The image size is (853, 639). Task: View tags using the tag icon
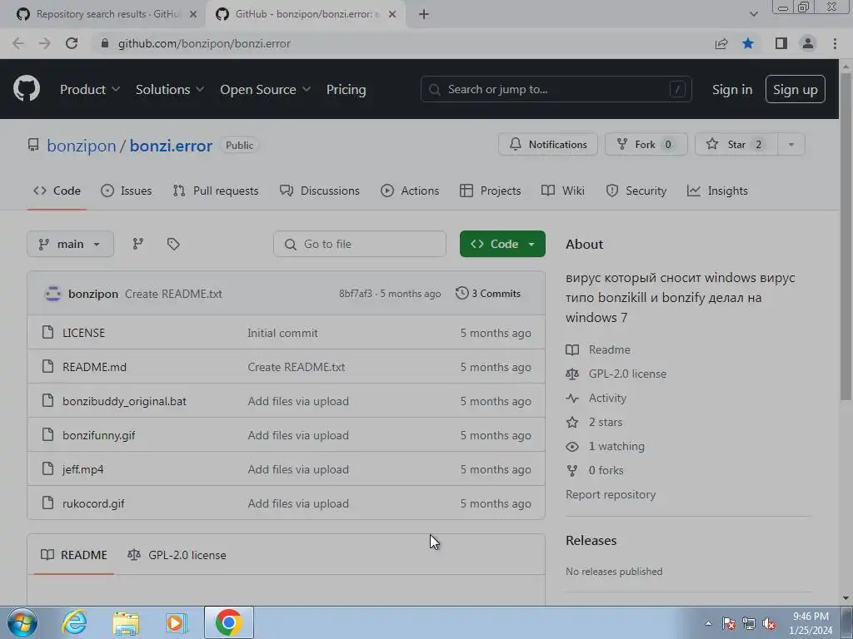[173, 244]
